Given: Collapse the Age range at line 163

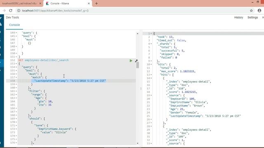Looking at the screenshot, I should pos(16,98).
